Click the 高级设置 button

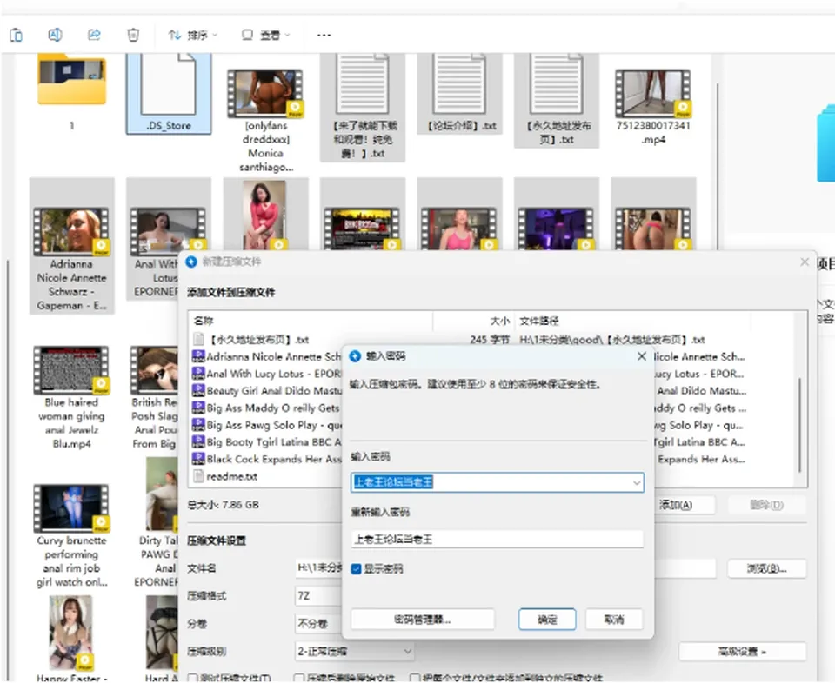pyautogui.click(x=742, y=651)
